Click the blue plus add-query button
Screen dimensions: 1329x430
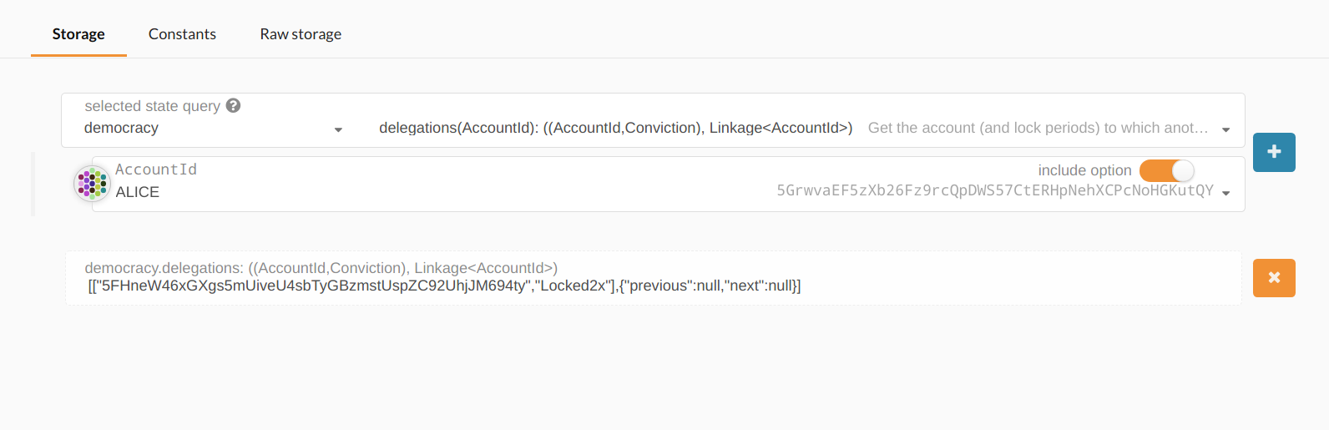coord(1274,152)
